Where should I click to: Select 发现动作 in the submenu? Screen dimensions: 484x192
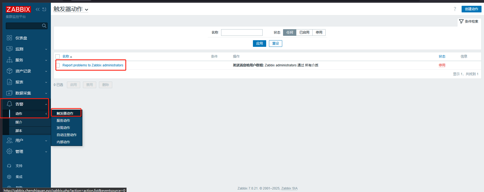(x=67, y=128)
